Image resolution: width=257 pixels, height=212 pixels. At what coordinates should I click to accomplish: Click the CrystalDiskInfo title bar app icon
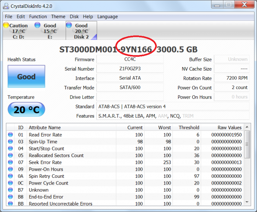coord(6,6)
